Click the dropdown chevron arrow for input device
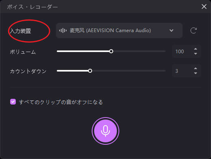The image size is (211, 159). point(171,30)
